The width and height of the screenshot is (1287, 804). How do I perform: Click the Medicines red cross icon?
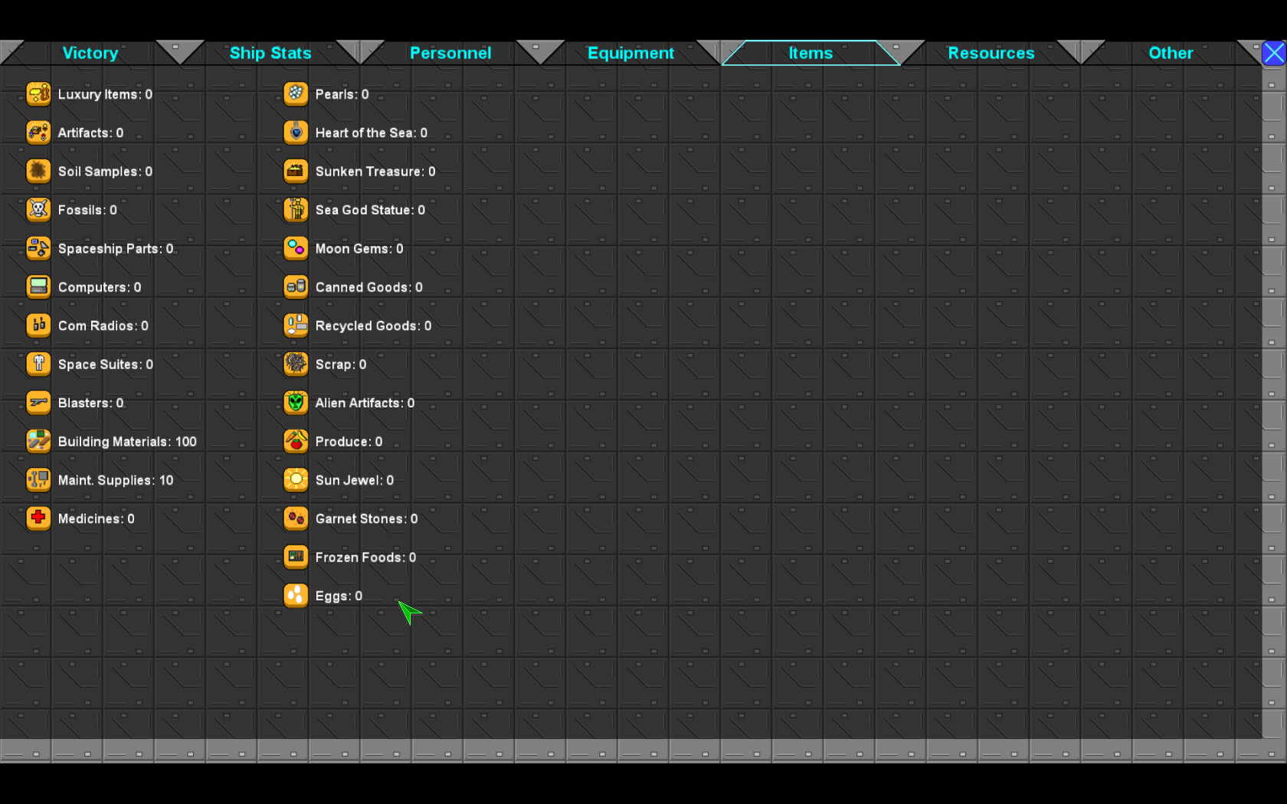point(38,518)
